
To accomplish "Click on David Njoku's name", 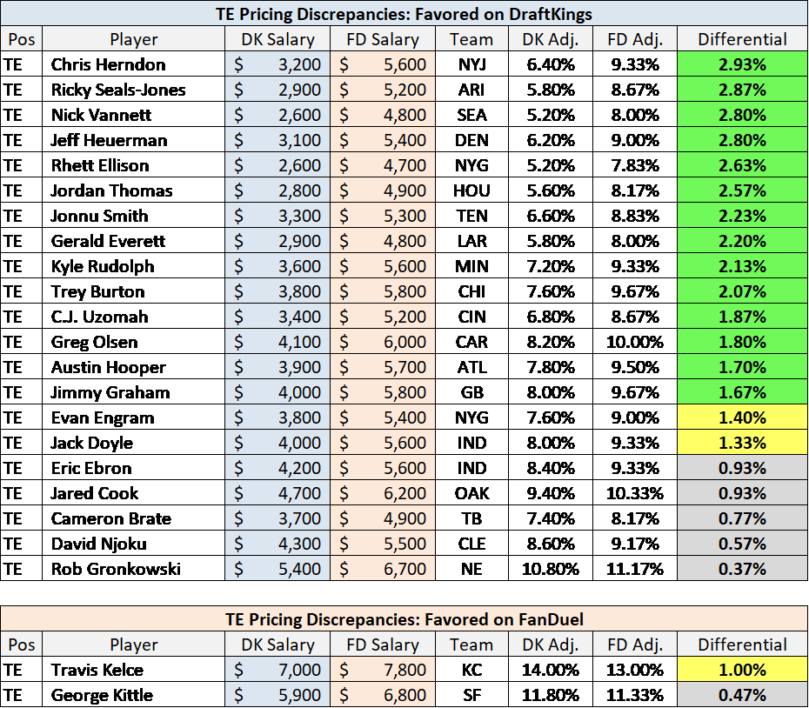I will pos(98,544).
